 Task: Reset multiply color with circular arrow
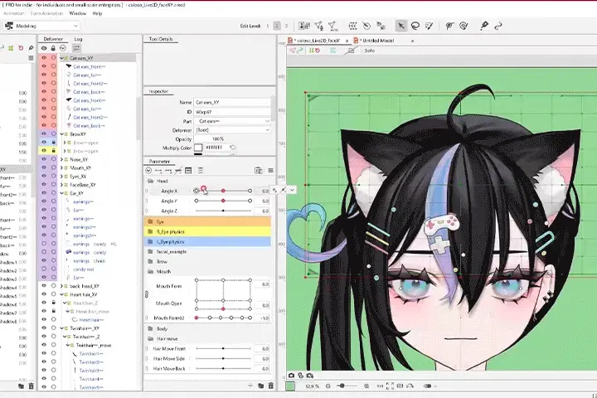233,148
